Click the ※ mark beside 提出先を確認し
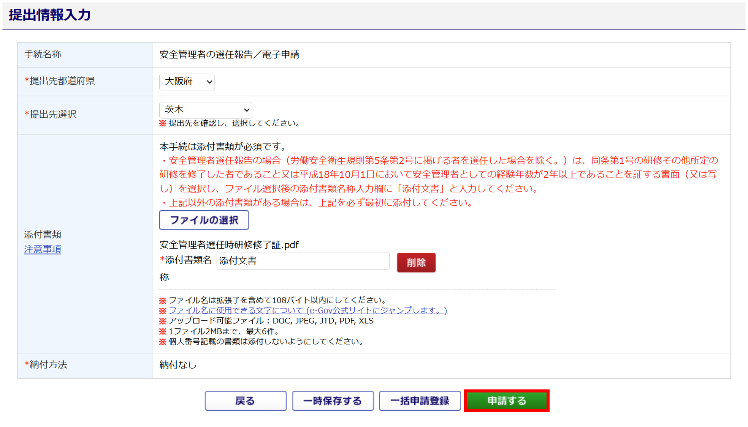 (x=163, y=123)
